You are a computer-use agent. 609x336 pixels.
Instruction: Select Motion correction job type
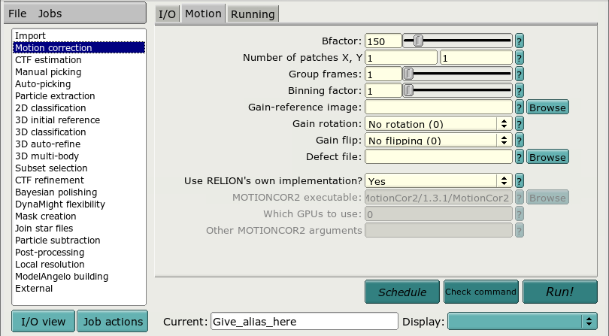coord(79,48)
